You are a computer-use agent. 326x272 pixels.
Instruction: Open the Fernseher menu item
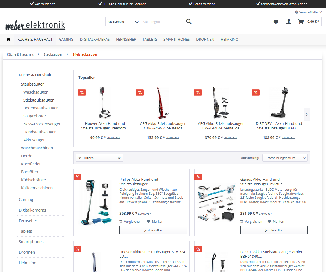coord(126,40)
